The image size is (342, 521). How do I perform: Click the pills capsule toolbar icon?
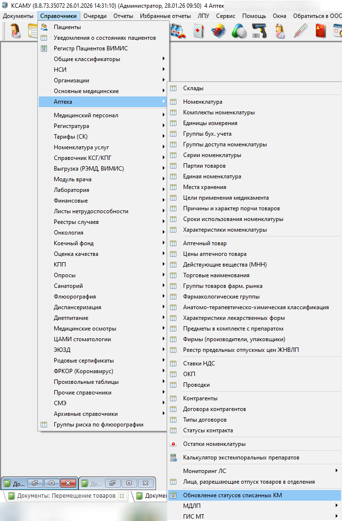click(x=239, y=31)
